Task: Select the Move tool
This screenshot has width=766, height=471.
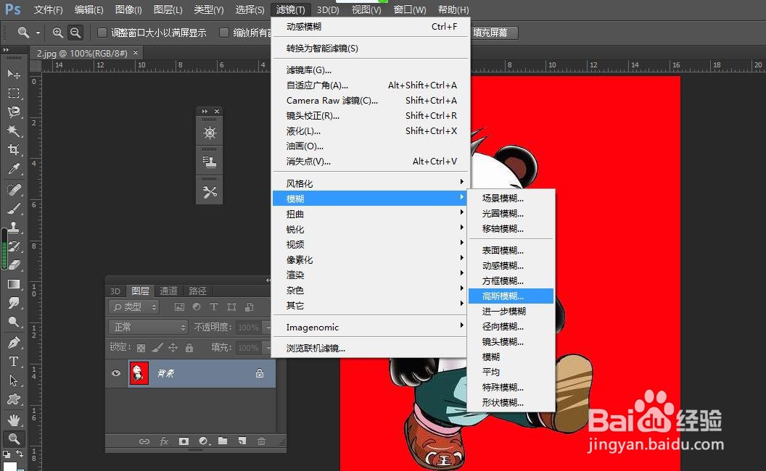Action: [14, 74]
